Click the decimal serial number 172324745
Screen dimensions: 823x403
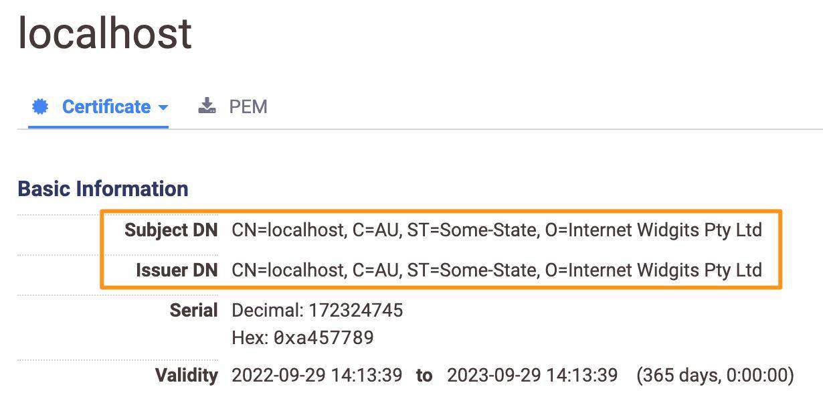pos(355,311)
